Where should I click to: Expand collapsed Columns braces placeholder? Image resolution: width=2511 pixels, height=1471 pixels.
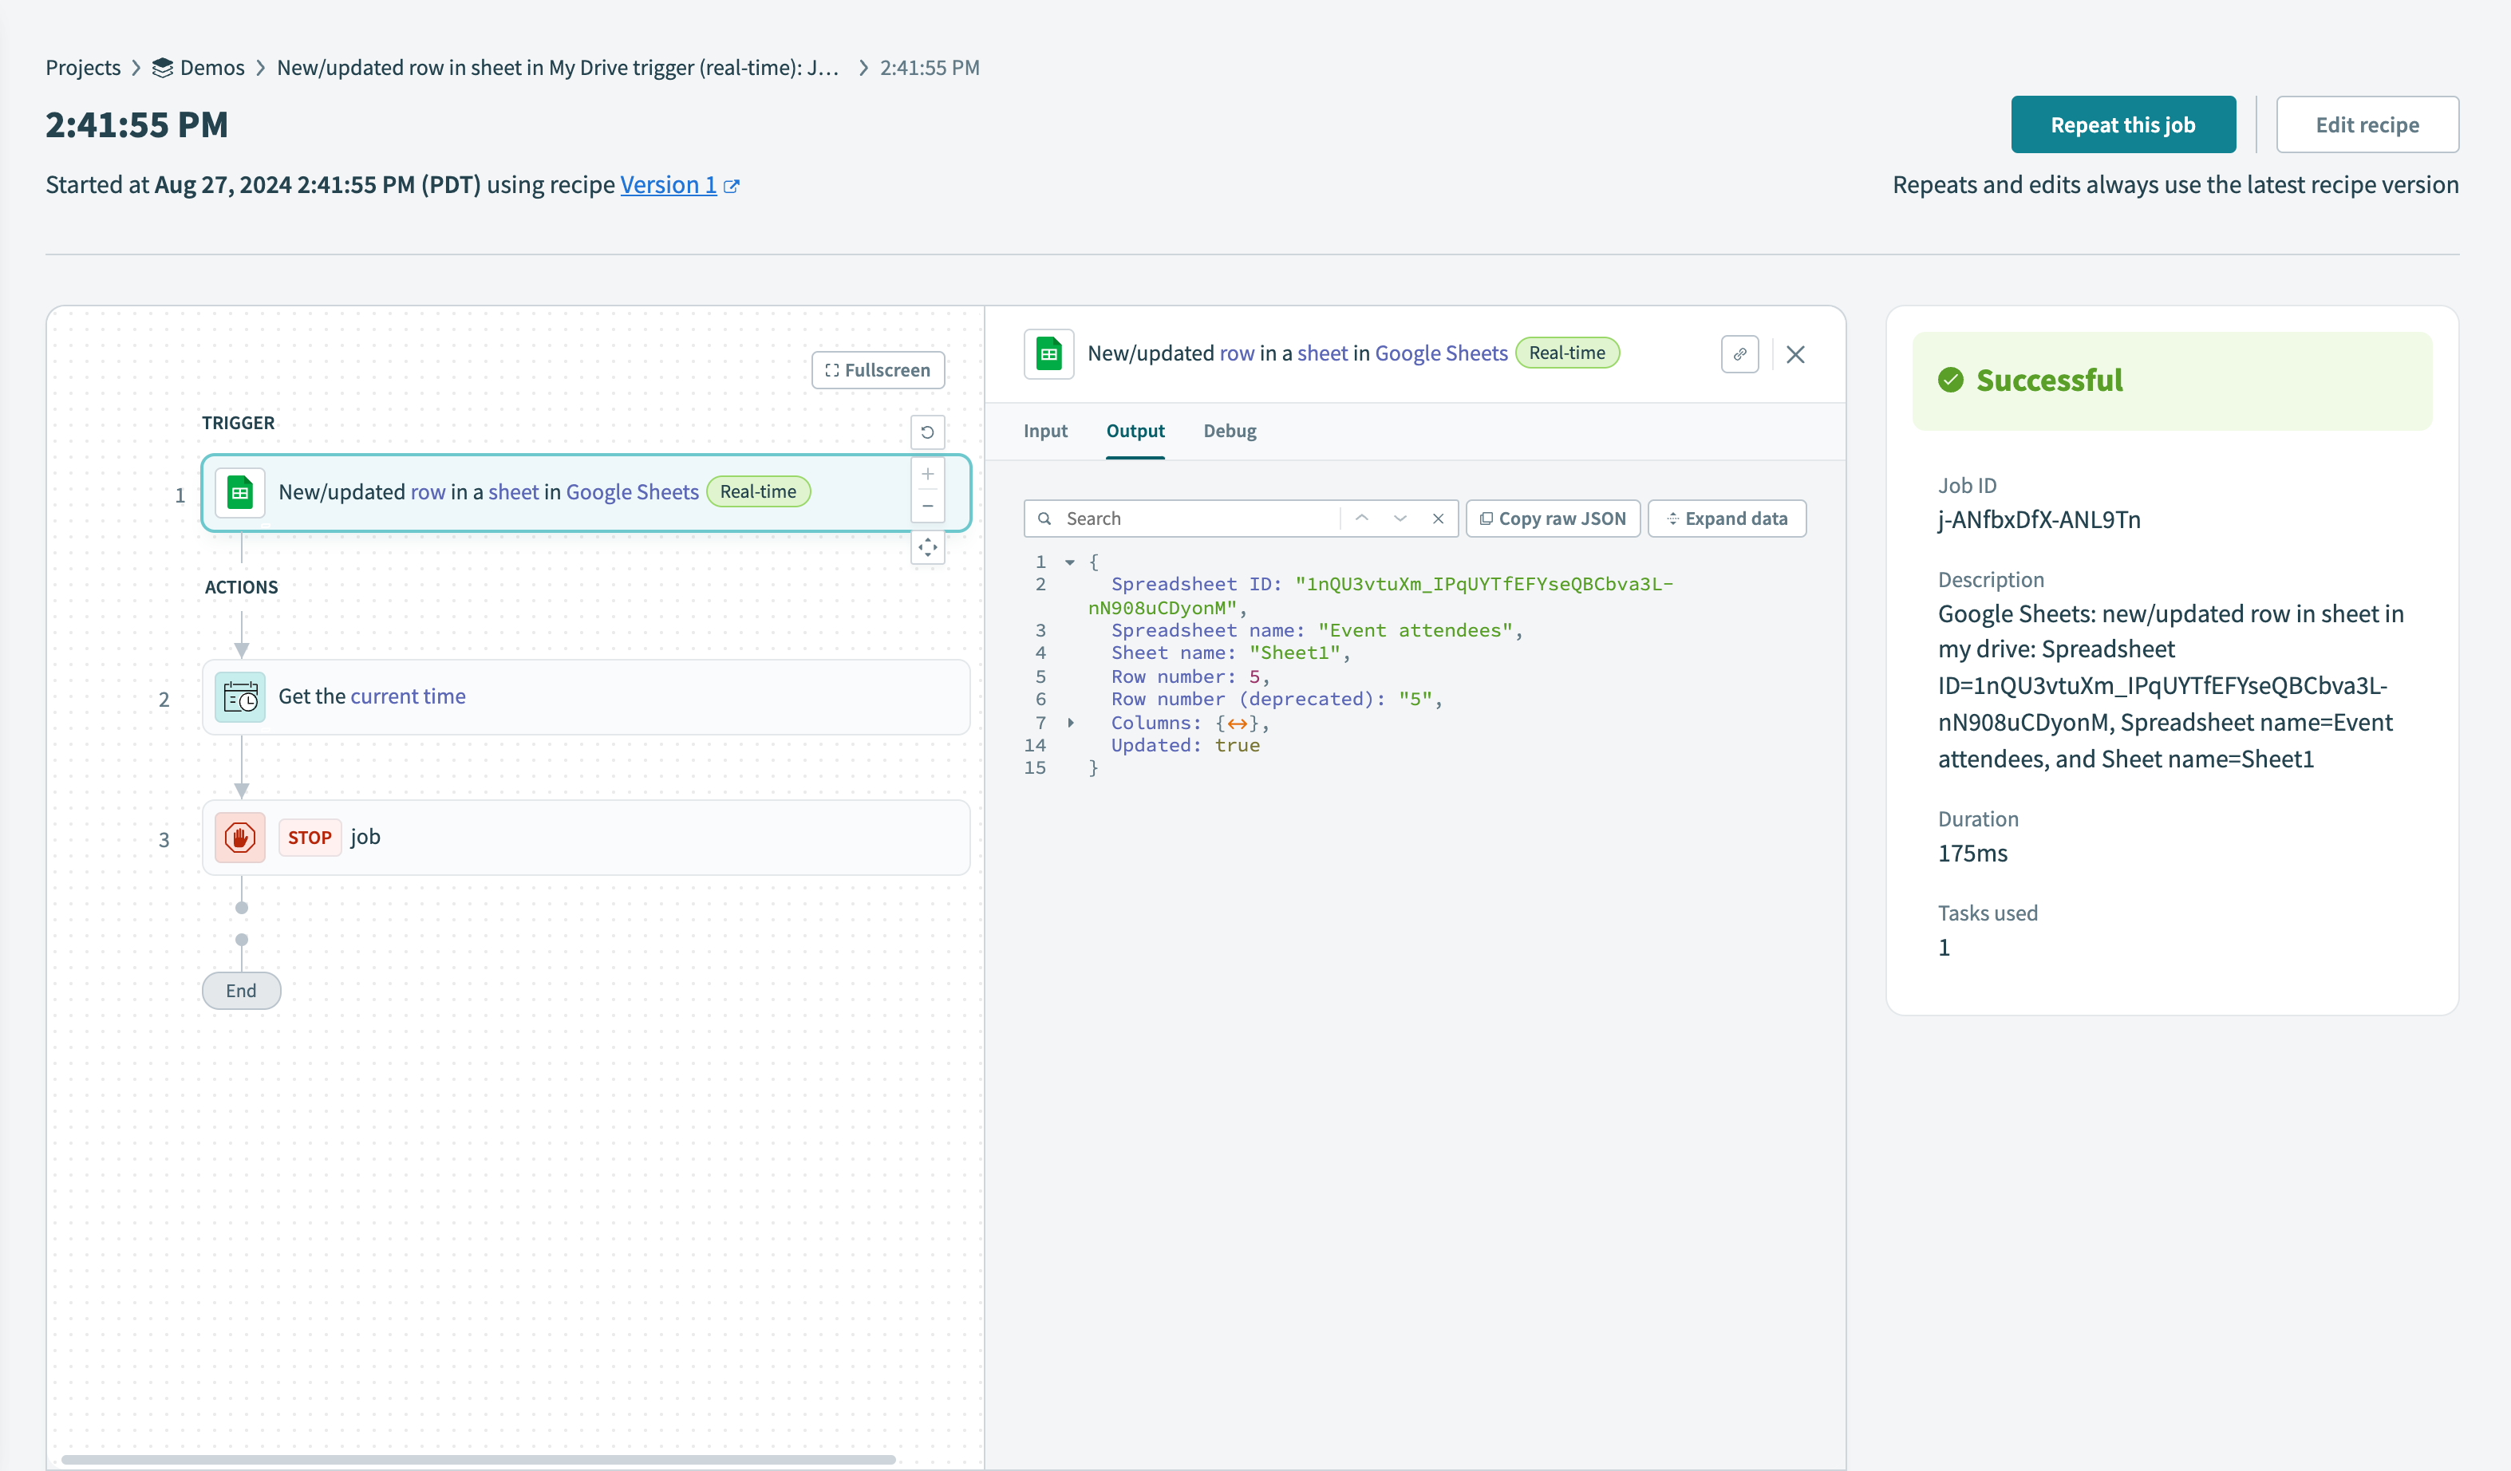click(1236, 724)
